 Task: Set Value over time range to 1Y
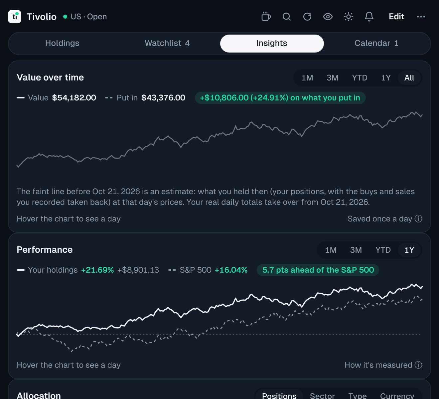tap(386, 78)
